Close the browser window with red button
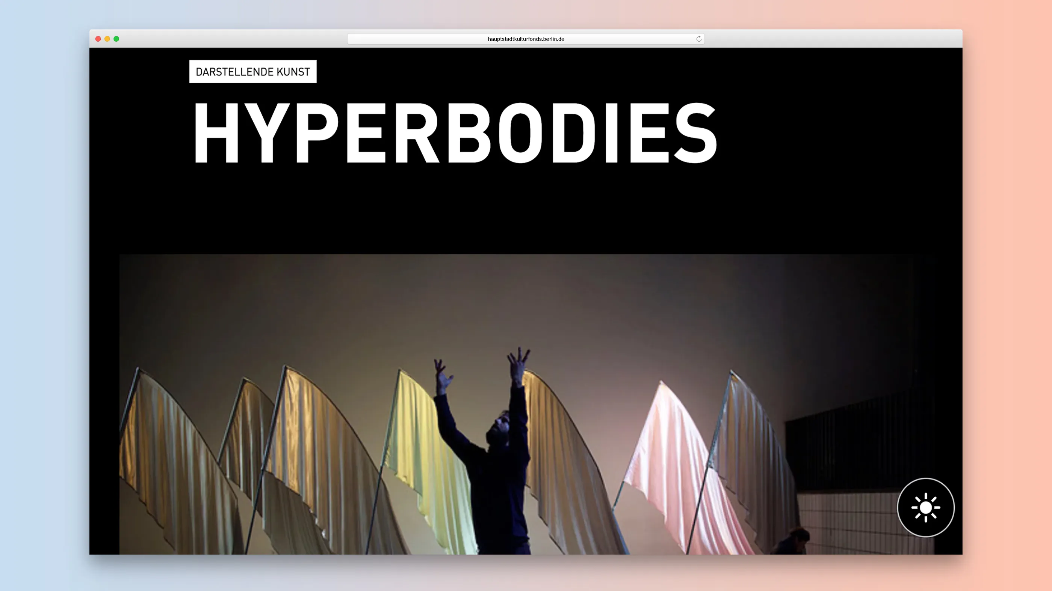Image resolution: width=1052 pixels, height=591 pixels. (98, 39)
